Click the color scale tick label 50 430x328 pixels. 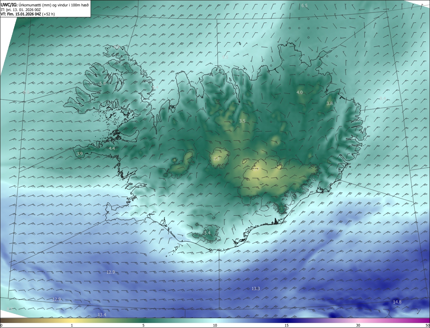coord(427,325)
